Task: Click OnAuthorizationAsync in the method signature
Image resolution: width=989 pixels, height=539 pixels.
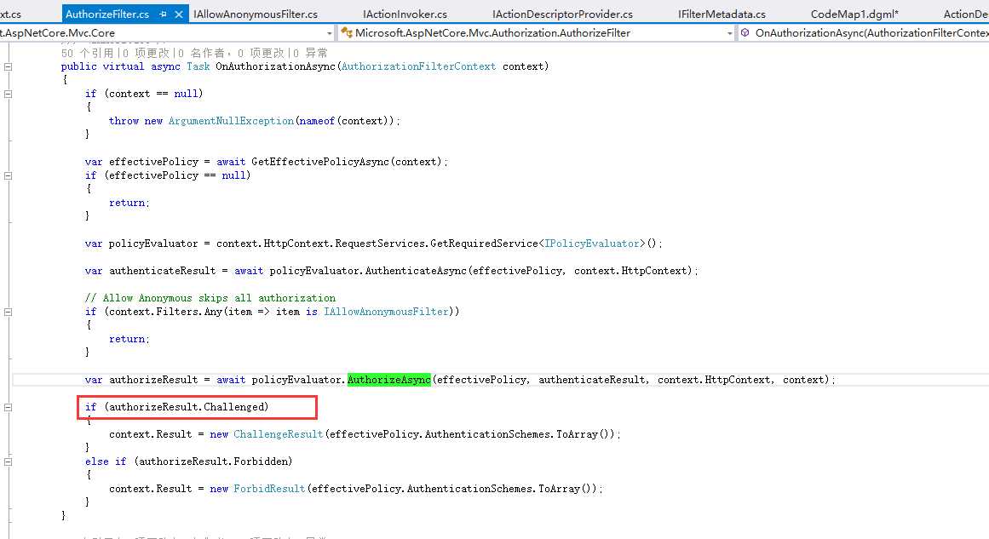Action: (x=276, y=66)
